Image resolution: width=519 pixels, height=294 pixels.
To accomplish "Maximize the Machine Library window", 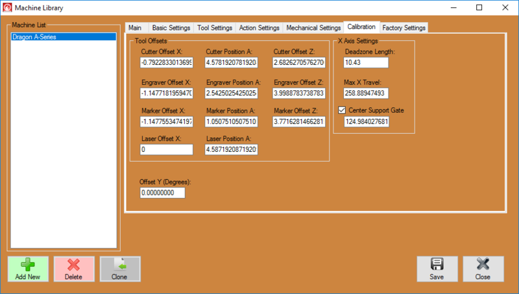I will pyautogui.click(x=479, y=7).
